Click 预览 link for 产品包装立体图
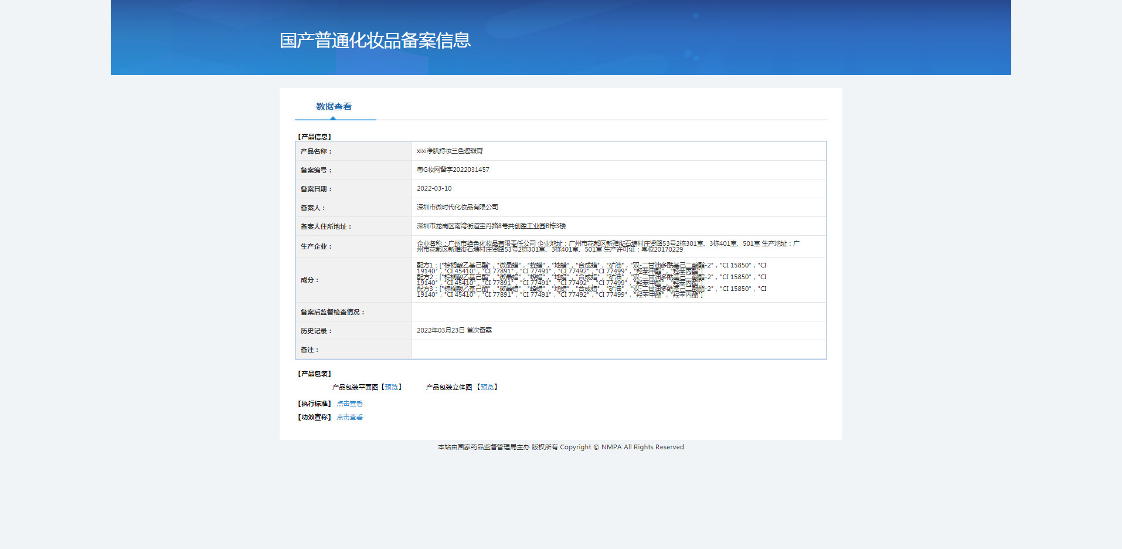Screen dimensions: 1122x549 pos(487,387)
